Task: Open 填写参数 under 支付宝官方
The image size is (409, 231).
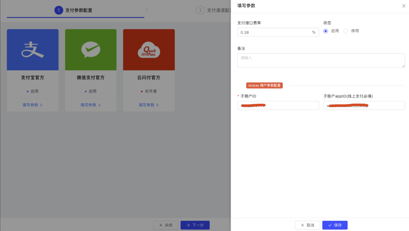Action: [x=33, y=105]
